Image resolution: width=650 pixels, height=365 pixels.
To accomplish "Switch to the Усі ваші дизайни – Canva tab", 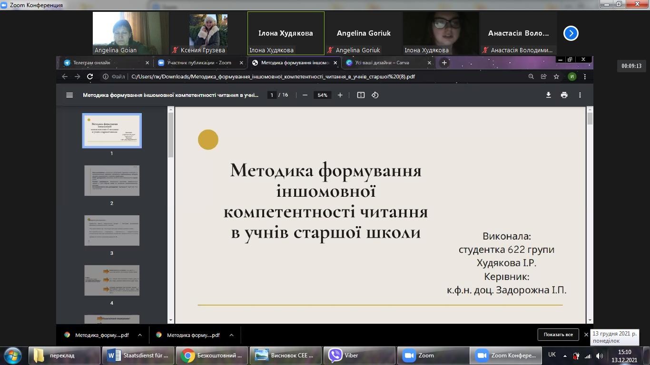I will coord(385,63).
